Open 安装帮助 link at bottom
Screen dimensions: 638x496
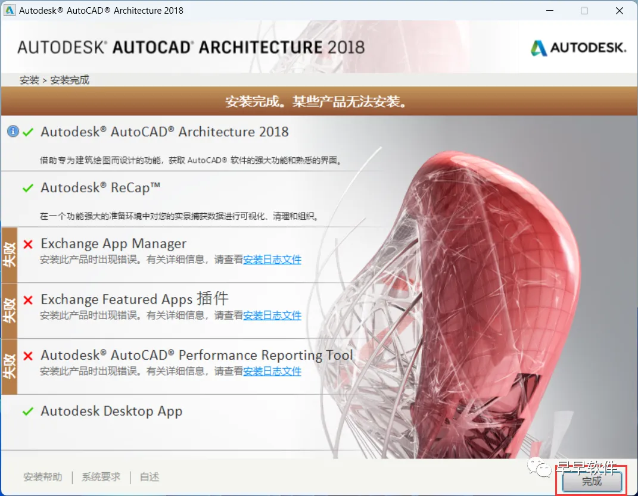tap(43, 476)
